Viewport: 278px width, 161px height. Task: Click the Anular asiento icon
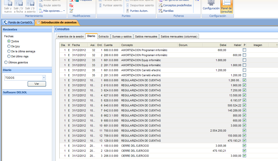click(41, 5)
